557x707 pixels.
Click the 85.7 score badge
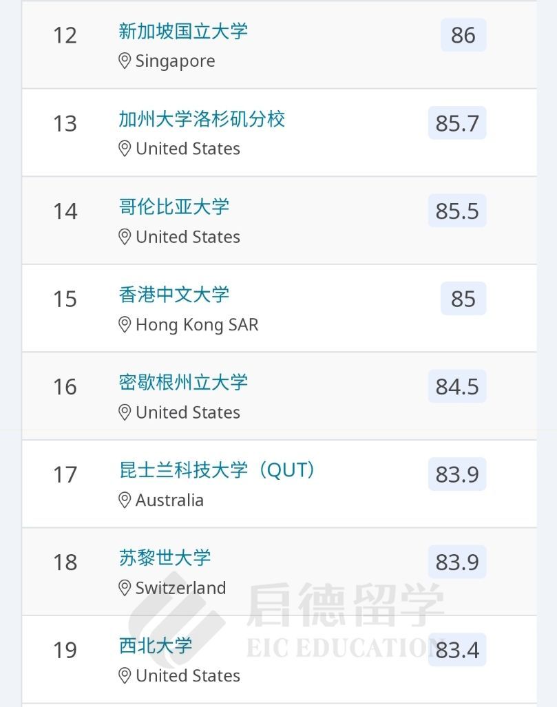tap(457, 123)
